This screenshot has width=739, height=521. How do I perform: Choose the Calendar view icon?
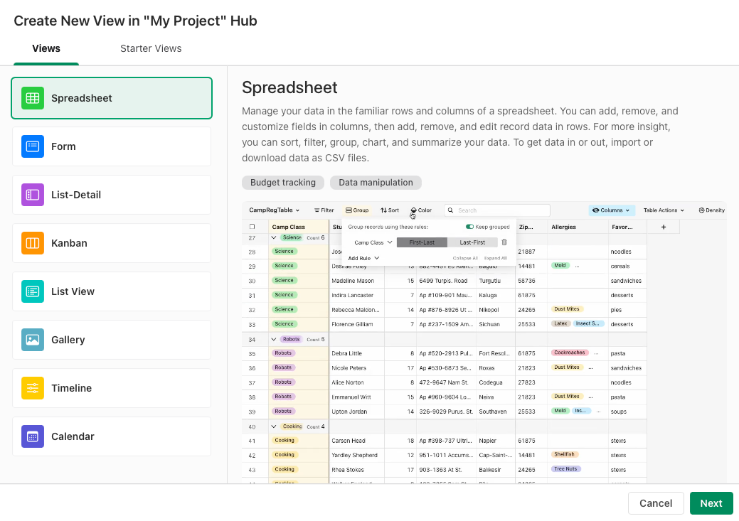coord(33,436)
